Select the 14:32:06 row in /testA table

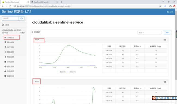click(135, 51)
